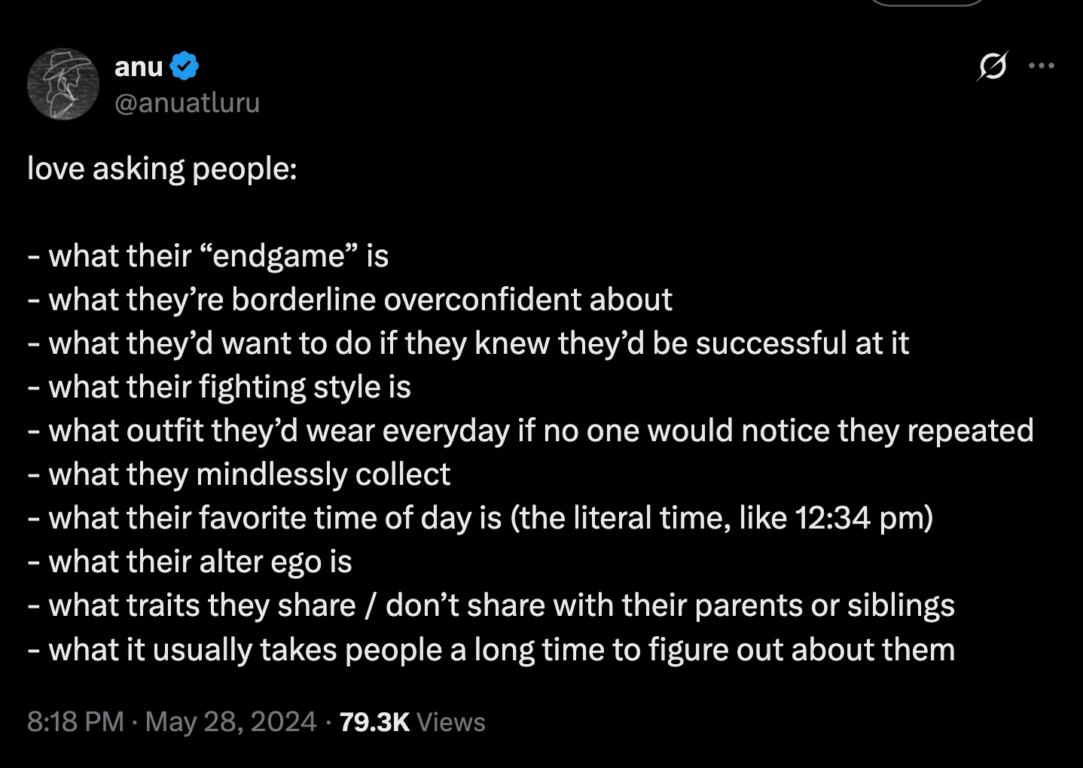Image resolution: width=1083 pixels, height=768 pixels.
Task: Click the blue verified checkmark badge
Action: coord(185,66)
